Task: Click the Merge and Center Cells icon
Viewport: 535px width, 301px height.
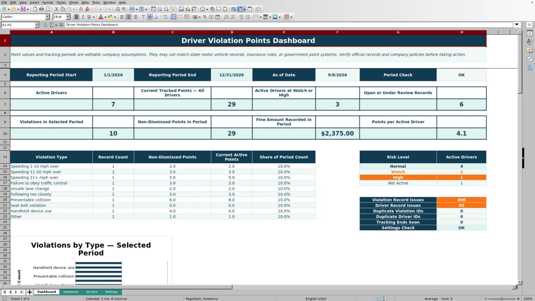Action: tap(174, 17)
